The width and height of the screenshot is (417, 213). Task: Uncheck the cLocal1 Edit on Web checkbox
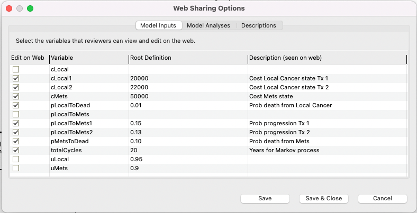(x=16, y=78)
